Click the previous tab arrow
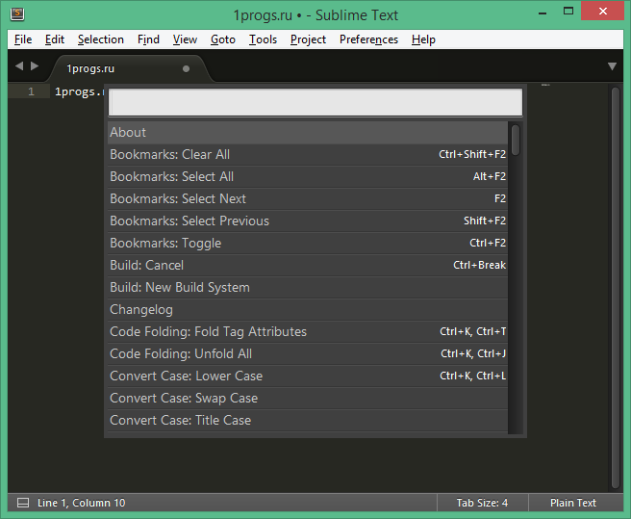 tap(19, 66)
